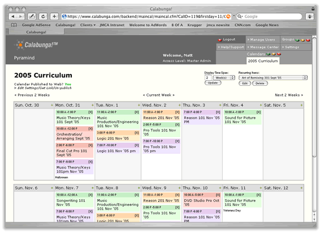322x233 pixels.
Task: Open the Week(s) time span dropdown
Action: pyautogui.click(x=224, y=78)
